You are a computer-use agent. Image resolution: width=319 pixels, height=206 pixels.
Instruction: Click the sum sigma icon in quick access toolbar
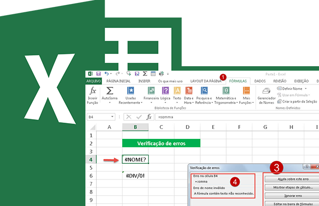145,74
